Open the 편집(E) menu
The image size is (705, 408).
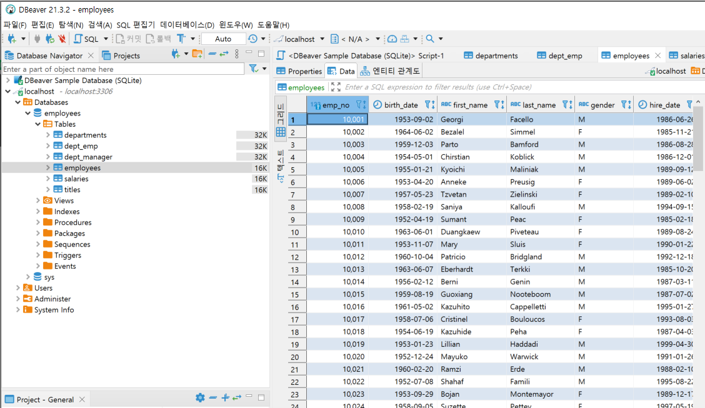(x=42, y=25)
